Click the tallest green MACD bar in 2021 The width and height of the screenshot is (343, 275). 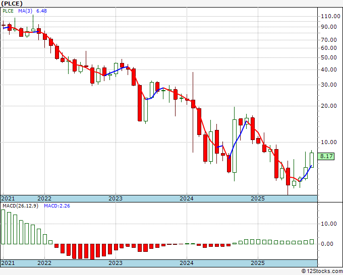pyautogui.click(x=3, y=227)
